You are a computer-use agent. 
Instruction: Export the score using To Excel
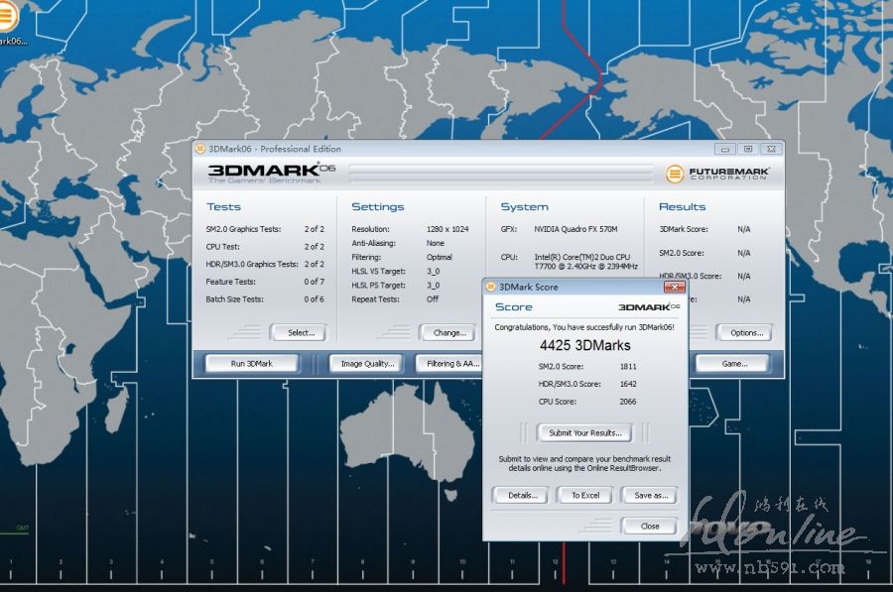[584, 495]
